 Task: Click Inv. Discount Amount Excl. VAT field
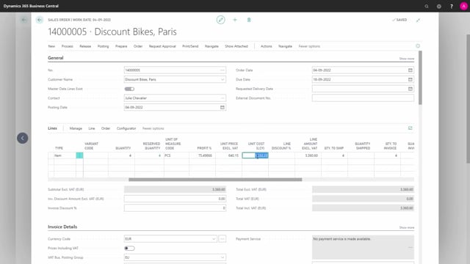[x=175, y=199]
